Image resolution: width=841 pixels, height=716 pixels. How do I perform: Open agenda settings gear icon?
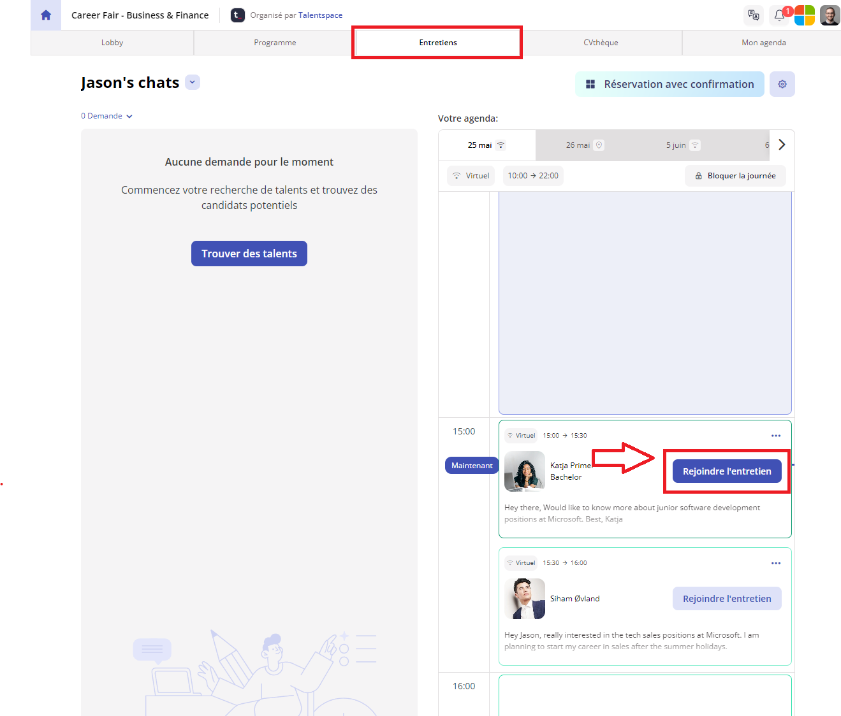coord(782,84)
